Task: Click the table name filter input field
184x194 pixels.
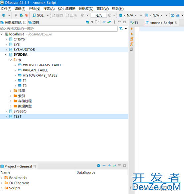Action: coord(58,29)
